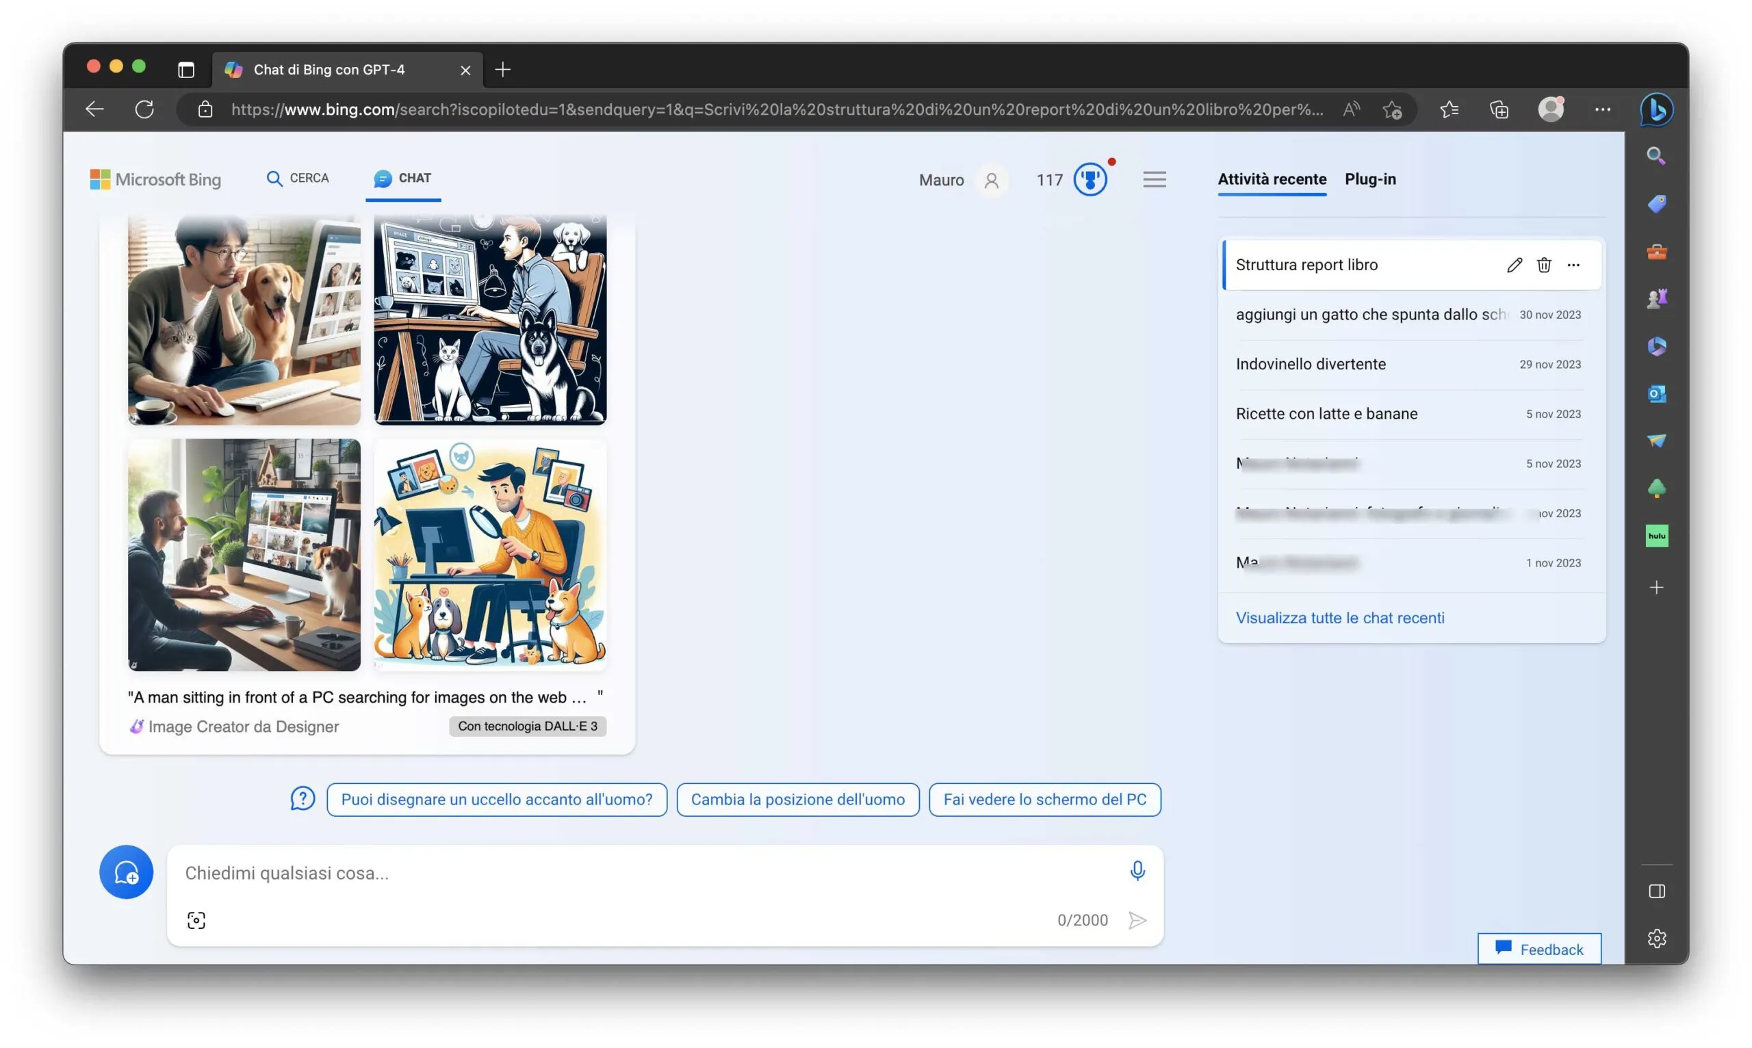The width and height of the screenshot is (1752, 1048).
Task: Open the Plug-in tab
Action: [x=1370, y=179]
